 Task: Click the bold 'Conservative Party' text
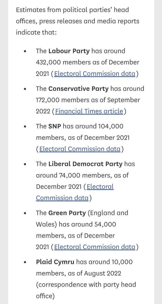pos(78,89)
